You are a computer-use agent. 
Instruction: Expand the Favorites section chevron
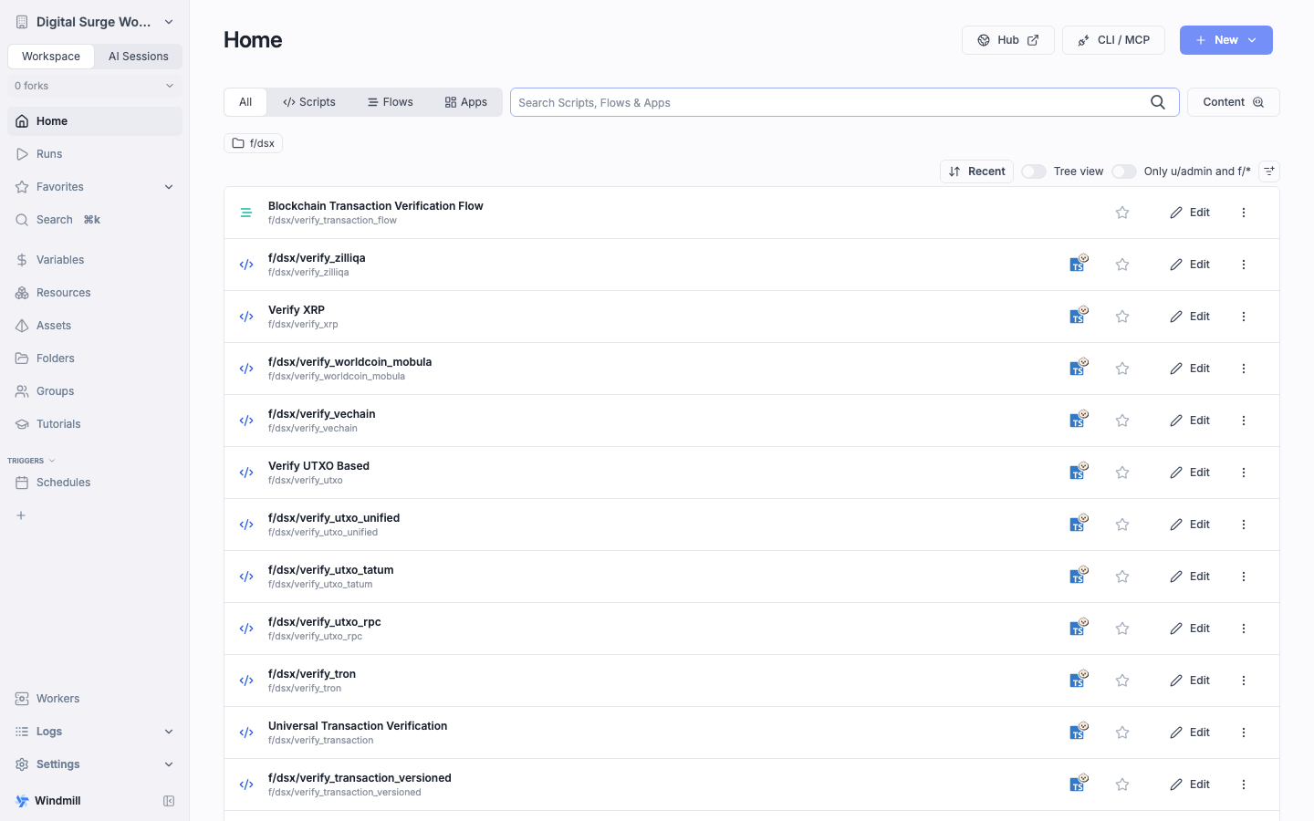coord(169,187)
